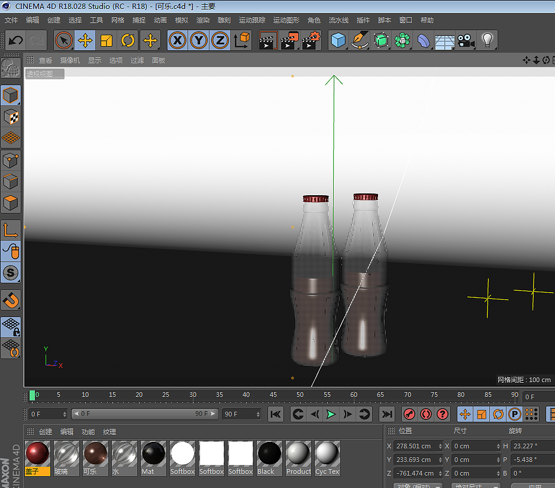This screenshot has width=555, height=488.
Task: Open viewport 摄像机 menu
Action: point(70,60)
